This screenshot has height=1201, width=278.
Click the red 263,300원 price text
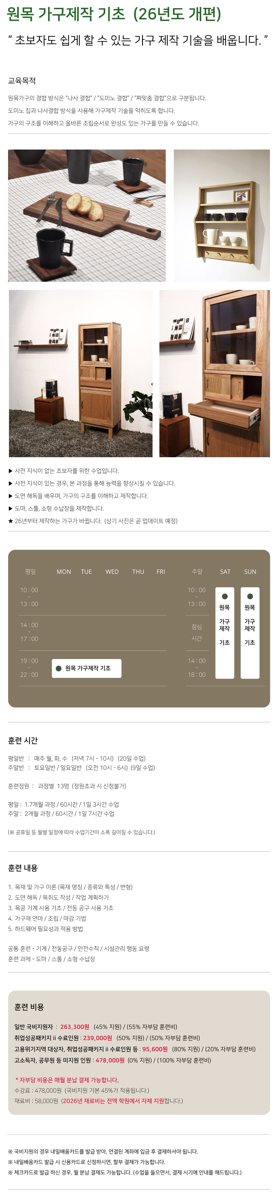tap(75, 1027)
